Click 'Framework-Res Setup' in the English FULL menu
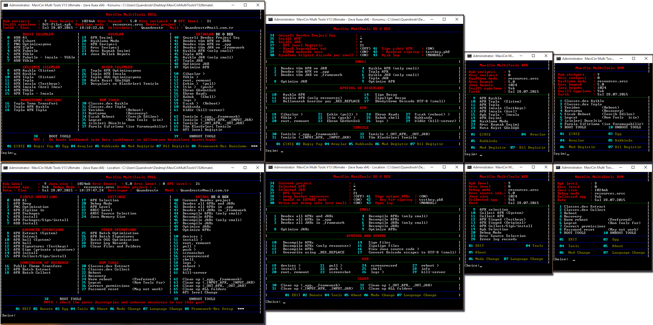 (x=212, y=309)
